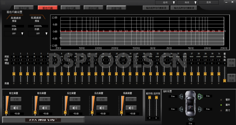
Task: Click the front-left speaker icon beside the car
Action: 181,96
